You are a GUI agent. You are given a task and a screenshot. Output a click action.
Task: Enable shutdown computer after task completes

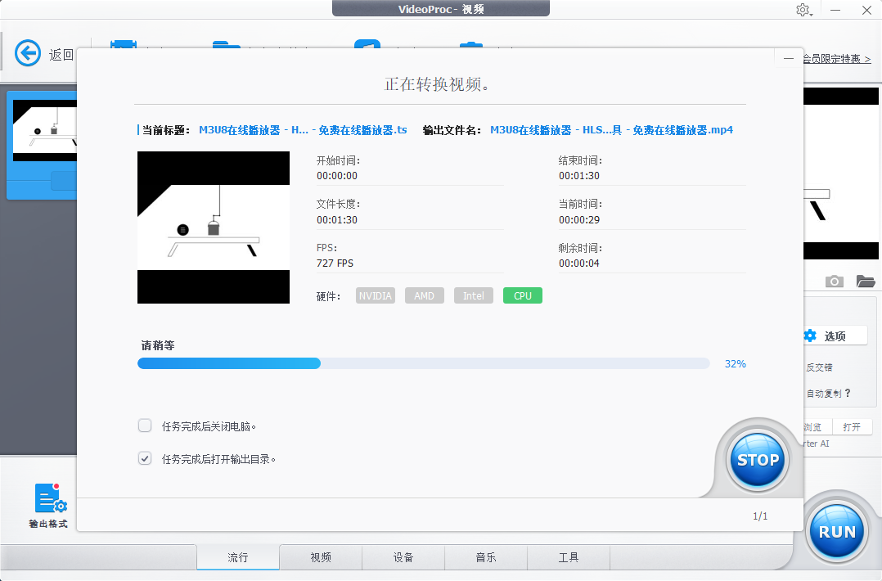(145, 426)
